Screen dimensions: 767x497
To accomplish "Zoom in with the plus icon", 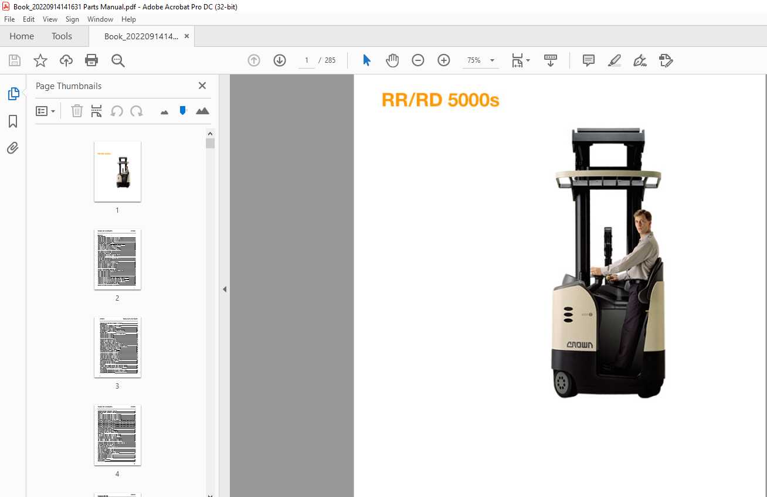I will click(444, 60).
